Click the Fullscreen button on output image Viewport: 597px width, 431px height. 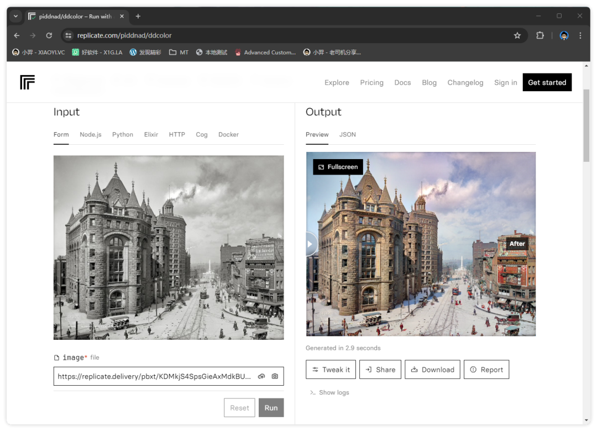pyautogui.click(x=338, y=167)
